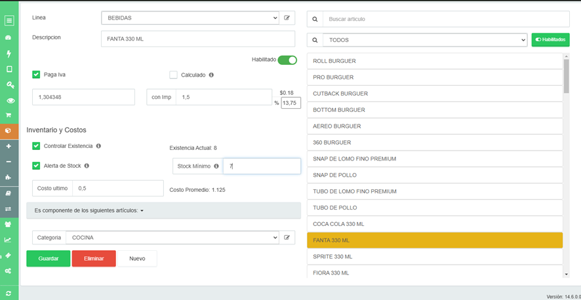
Task: Check the Calculado checkbox
Action: tap(173, 75)
